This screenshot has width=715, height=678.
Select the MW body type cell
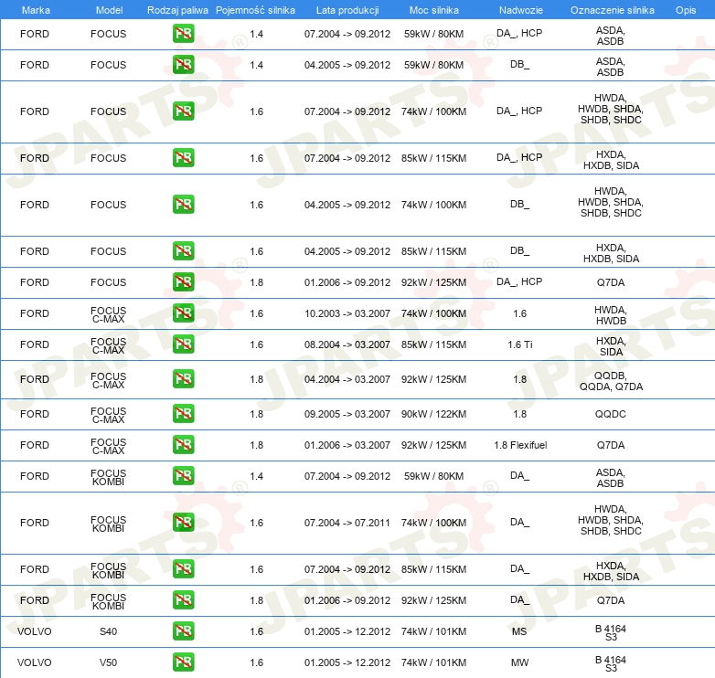coord(519,662)
